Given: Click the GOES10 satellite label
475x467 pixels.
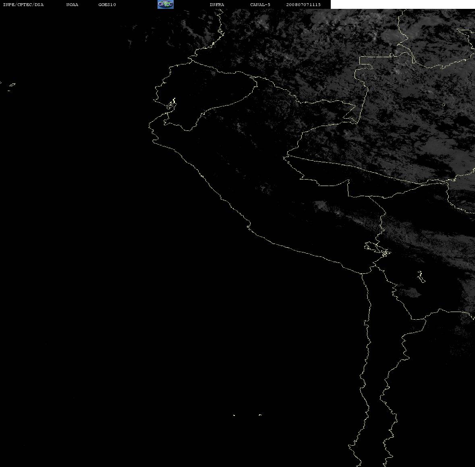Looking at the screenshot, I should 107,4.
